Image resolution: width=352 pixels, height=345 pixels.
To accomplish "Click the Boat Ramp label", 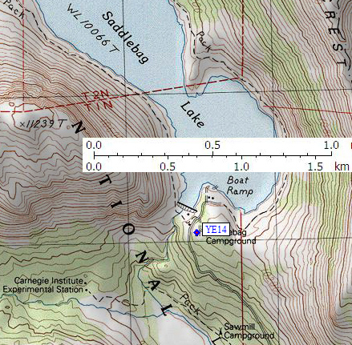I will 240,186.
